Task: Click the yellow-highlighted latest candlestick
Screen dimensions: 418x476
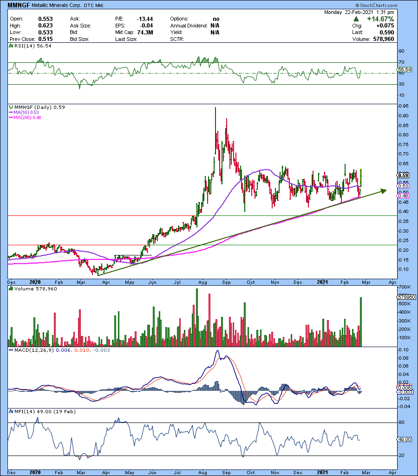Action: pos(361,178)
